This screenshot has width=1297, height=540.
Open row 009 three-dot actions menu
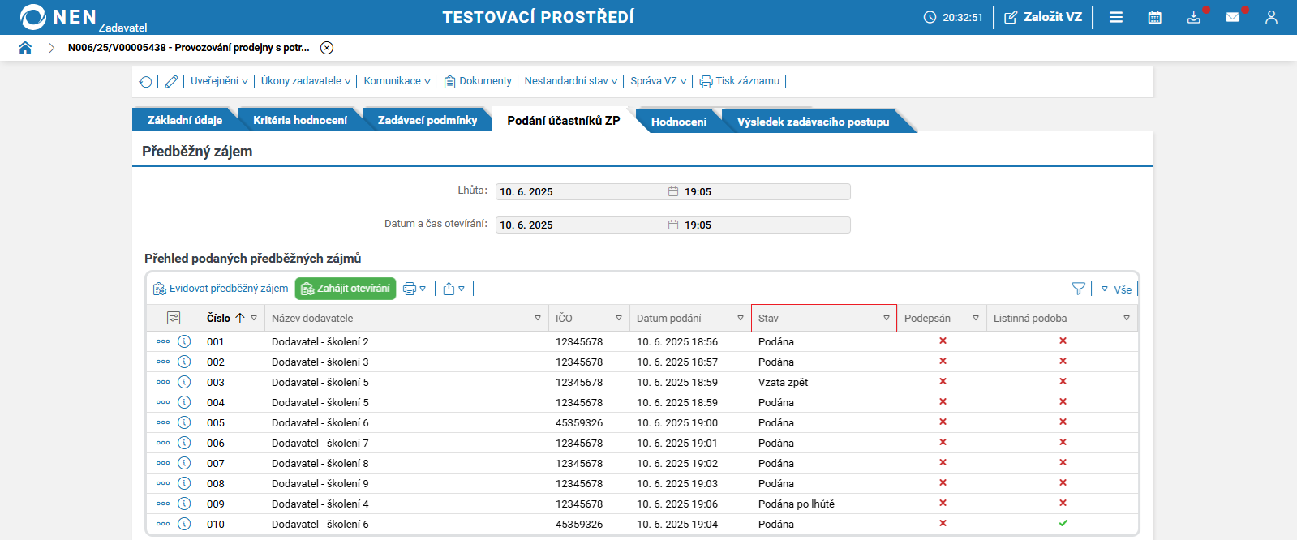[163, 504]
